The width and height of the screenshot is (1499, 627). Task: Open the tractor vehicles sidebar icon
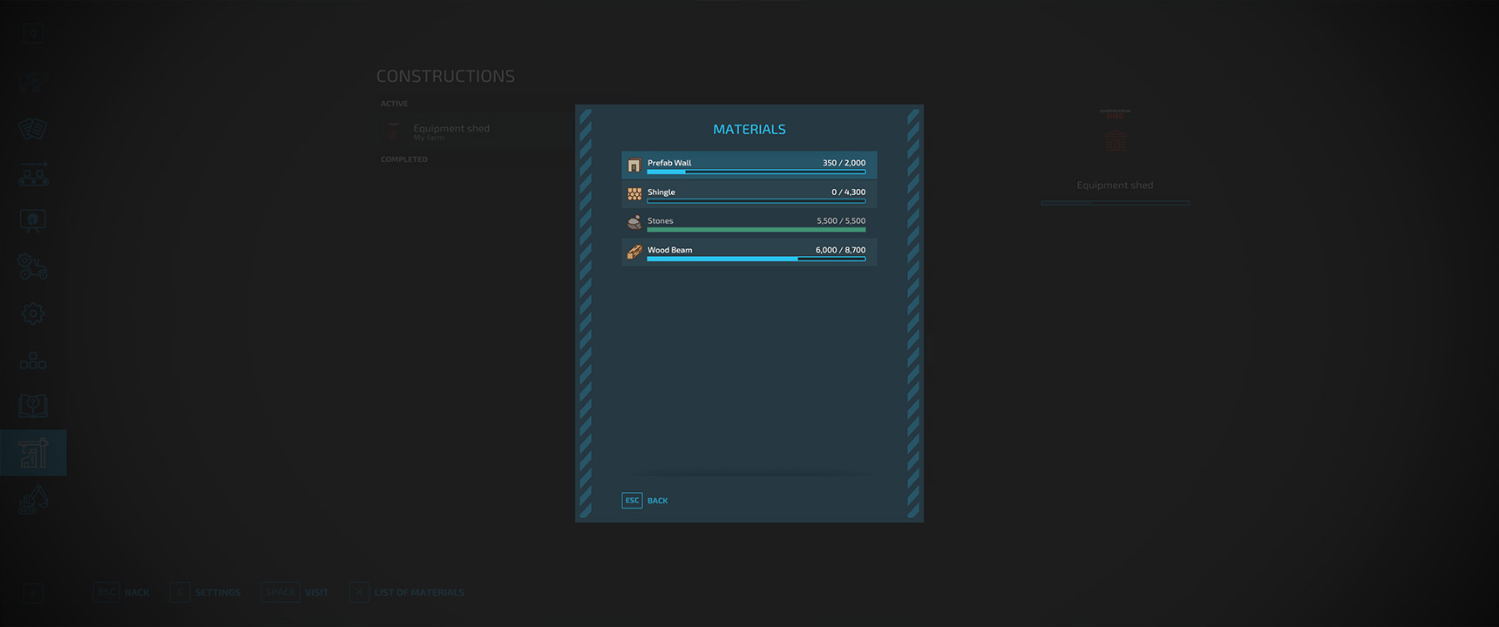pos(33,266)
